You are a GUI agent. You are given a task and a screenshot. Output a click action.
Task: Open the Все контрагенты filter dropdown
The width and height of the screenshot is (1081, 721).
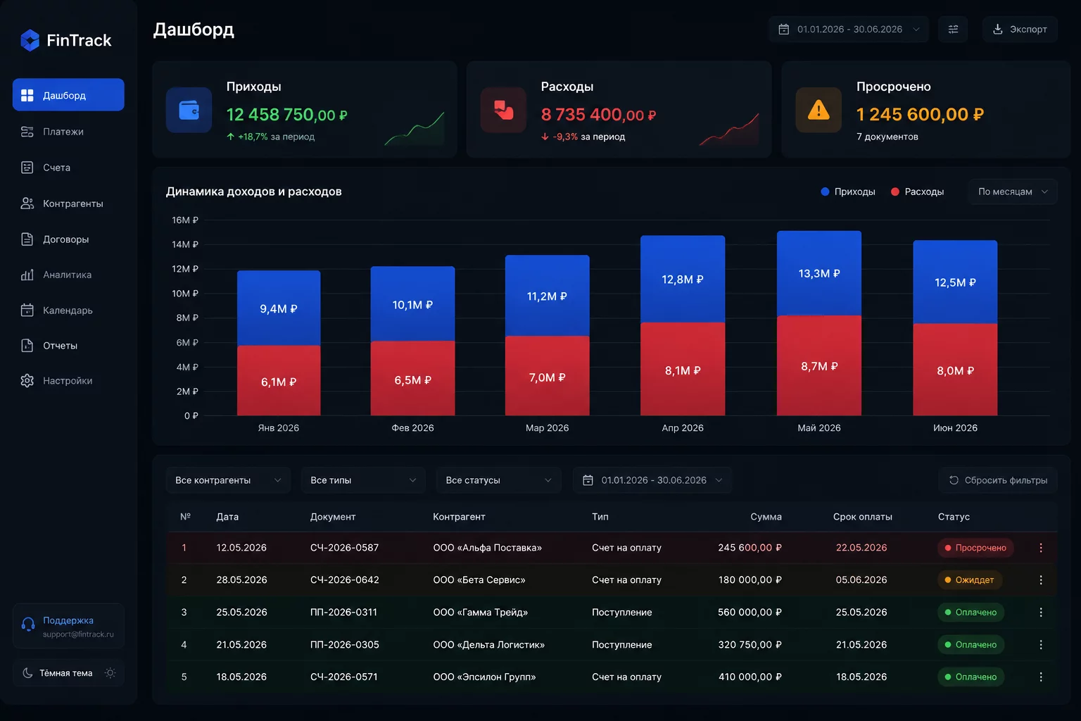tap(228, 480)
